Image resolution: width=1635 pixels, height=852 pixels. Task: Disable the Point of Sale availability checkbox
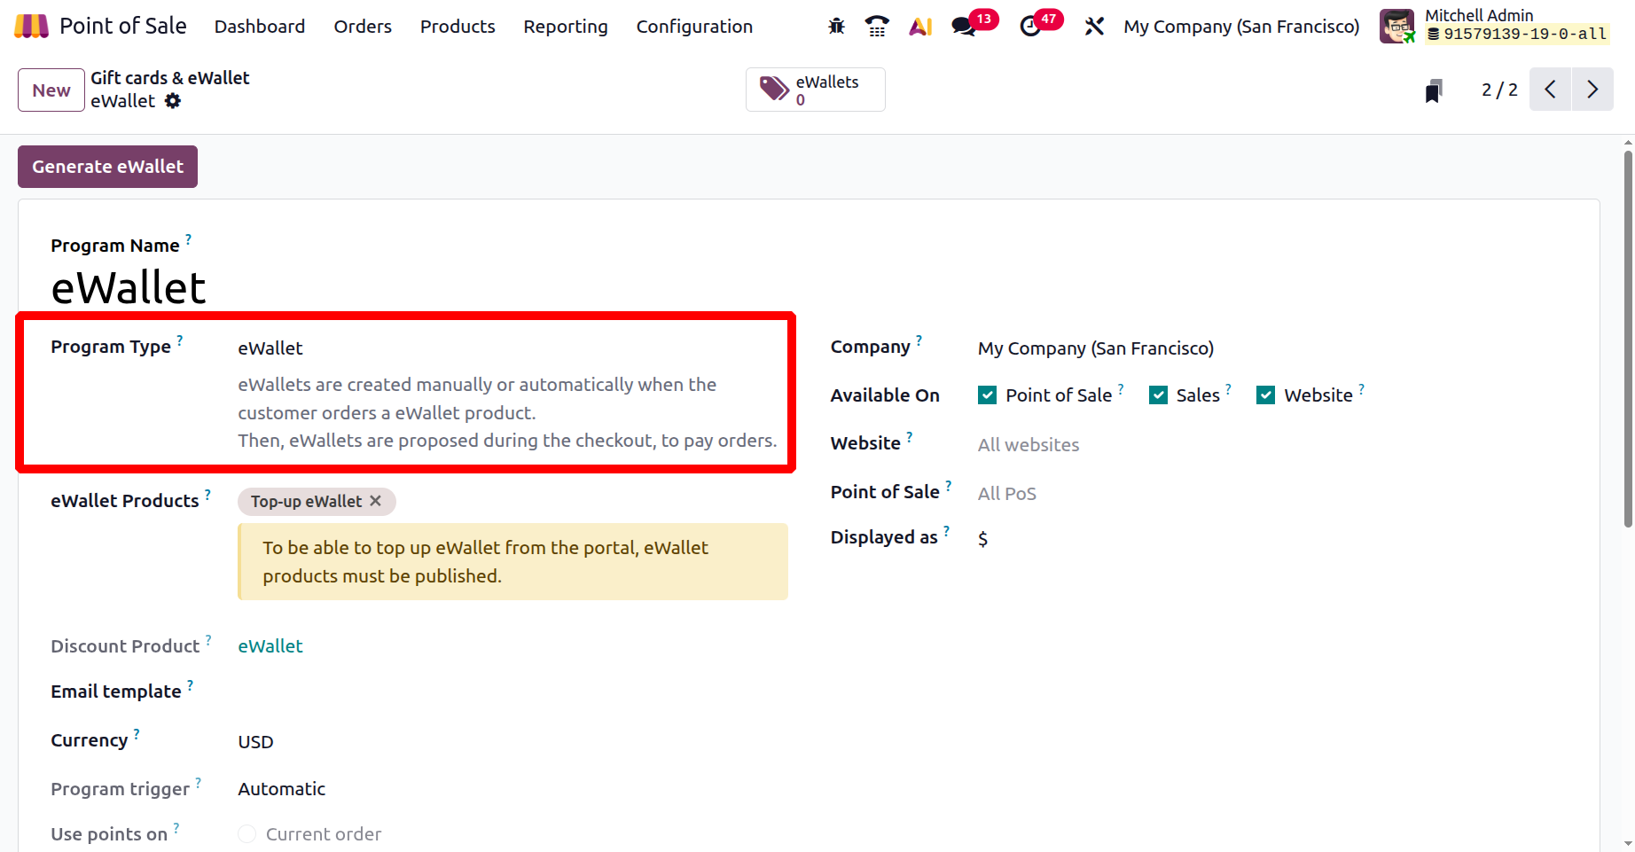[x=987, y=395]
